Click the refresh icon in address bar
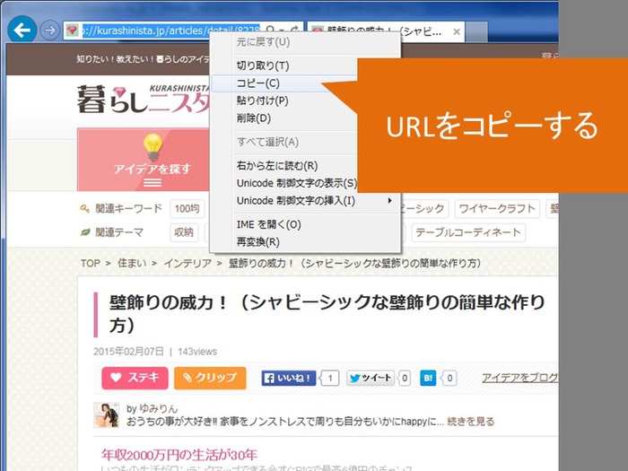628x471 pixels. 295,30
